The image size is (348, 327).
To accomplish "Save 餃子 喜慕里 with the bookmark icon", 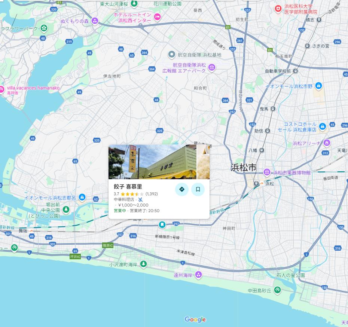I will pyautogui.click(x=198, y=189).
